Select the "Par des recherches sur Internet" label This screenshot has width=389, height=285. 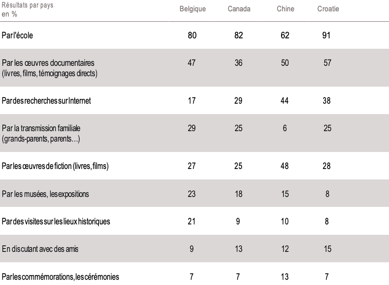pos(47,100)
